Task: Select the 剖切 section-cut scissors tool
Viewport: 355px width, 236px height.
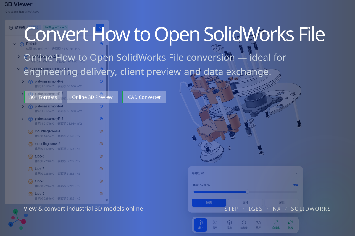Action: 215,224
